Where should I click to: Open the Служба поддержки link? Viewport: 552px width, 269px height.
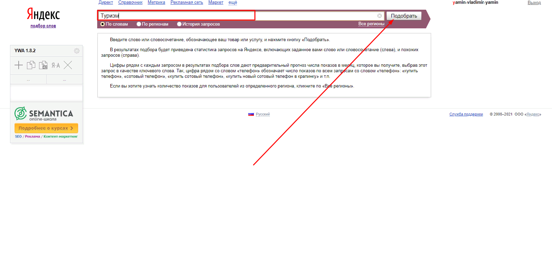pos(466,114)
